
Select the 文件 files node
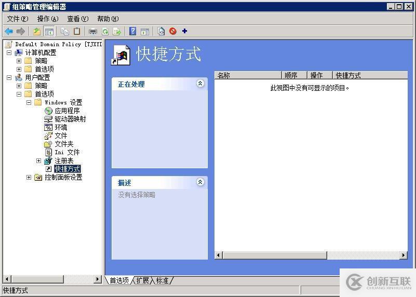point(61,136)
